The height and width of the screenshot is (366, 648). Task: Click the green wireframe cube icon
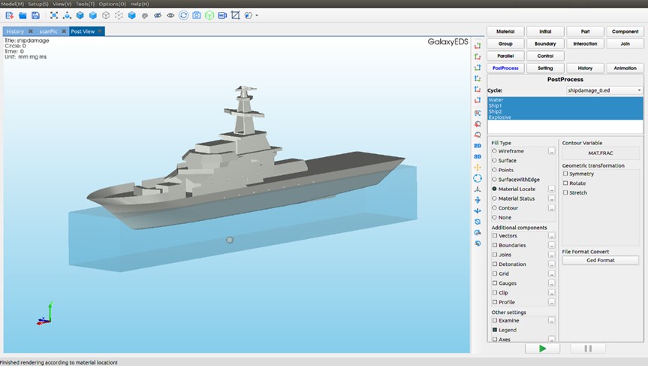(x=209, y=15)
